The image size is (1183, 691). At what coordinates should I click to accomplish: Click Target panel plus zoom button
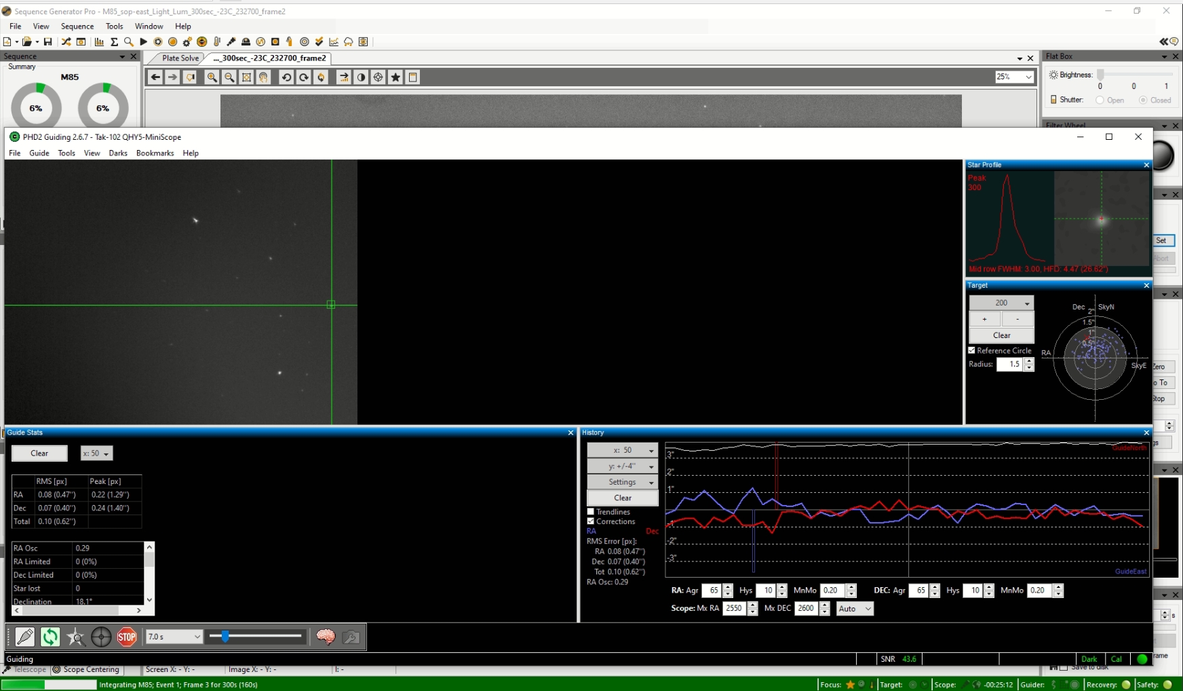985,319
